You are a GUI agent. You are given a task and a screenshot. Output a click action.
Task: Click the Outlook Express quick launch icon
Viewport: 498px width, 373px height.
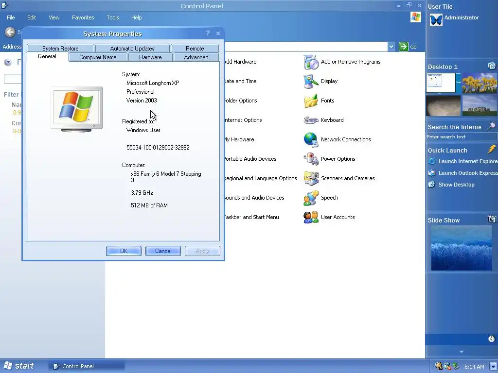click(x=432, y=173)
